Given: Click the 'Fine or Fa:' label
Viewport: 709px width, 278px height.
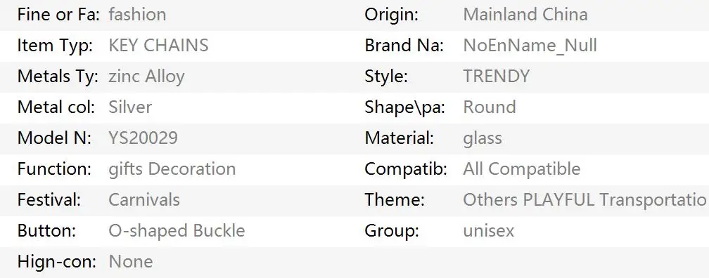Looking at the screenshot, I should click(58, 15).
